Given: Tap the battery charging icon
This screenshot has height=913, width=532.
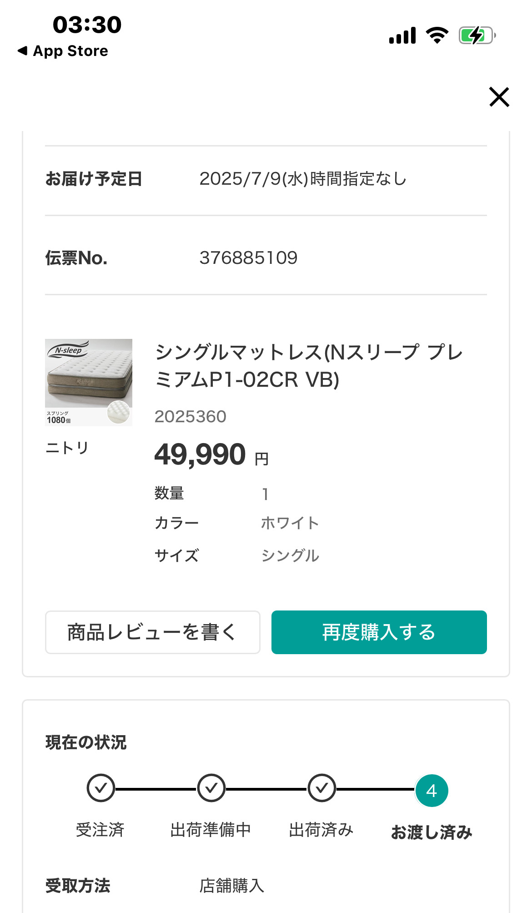Looking at the screenshot, I should pos(477,35).
